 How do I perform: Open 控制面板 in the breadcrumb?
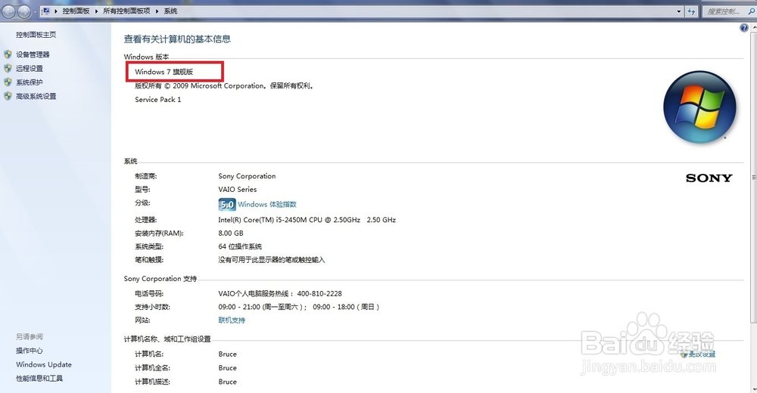76,11
